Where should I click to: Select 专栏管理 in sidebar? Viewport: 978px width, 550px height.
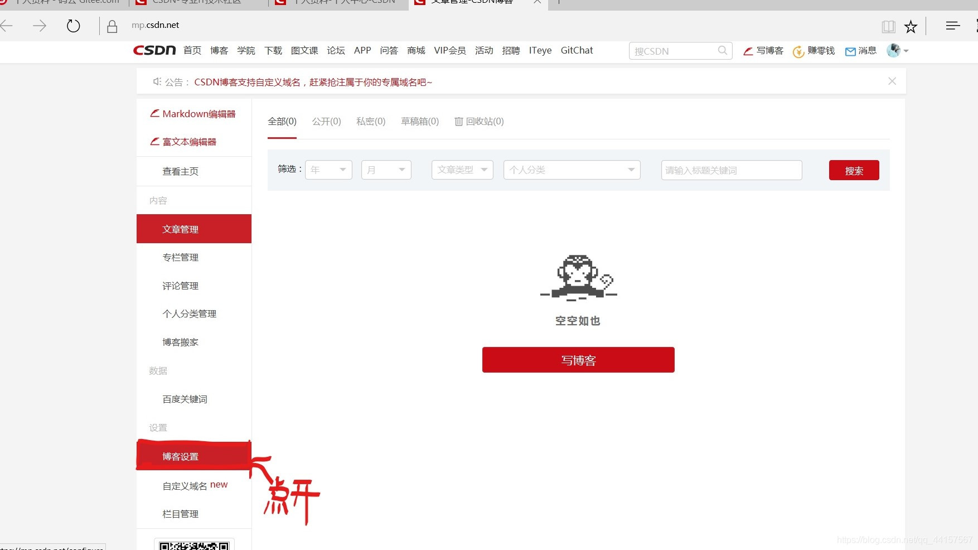click(180, 257)
